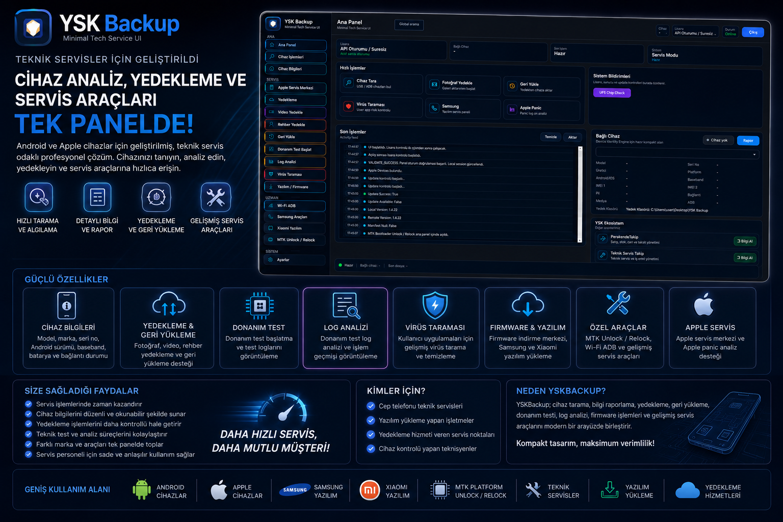Click the Hazır indicator in the bottom status bar
783x522 pixels.
pyautogui.click(x=346, y=265)
